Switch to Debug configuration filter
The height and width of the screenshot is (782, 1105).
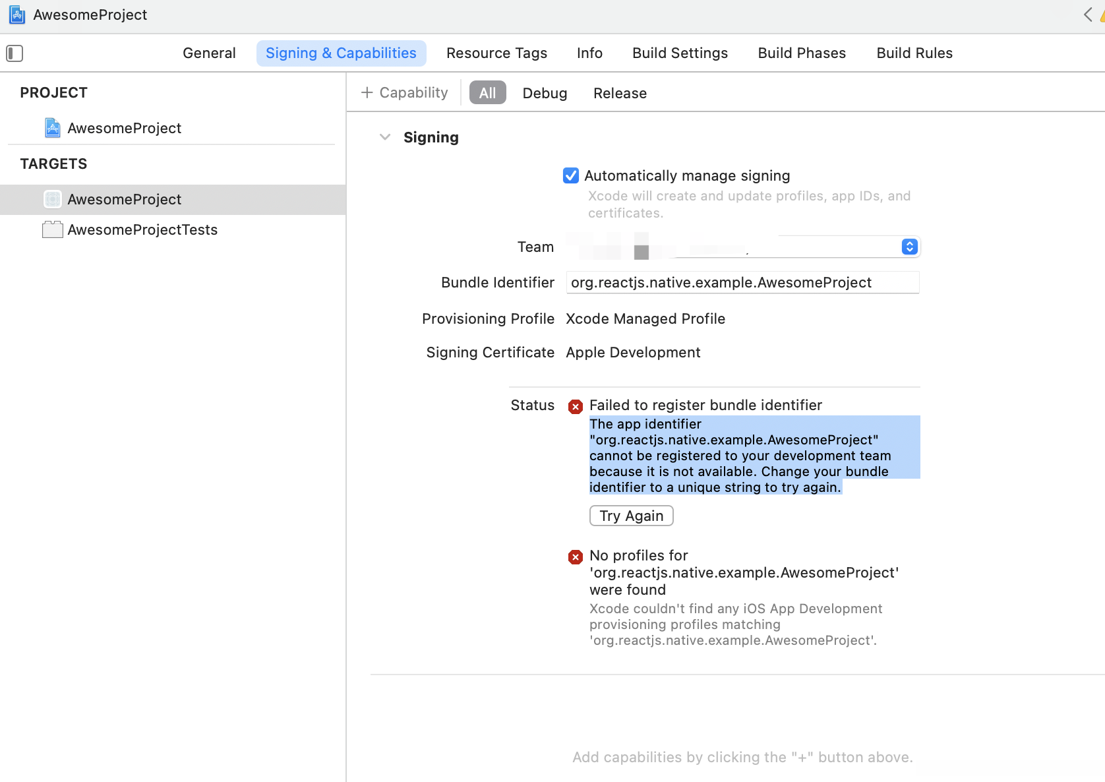545,93
